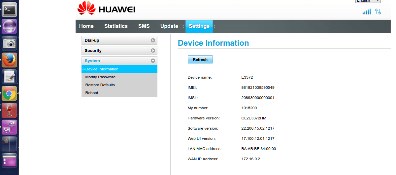Click My number value 1015200

click(x=249, y=108)
